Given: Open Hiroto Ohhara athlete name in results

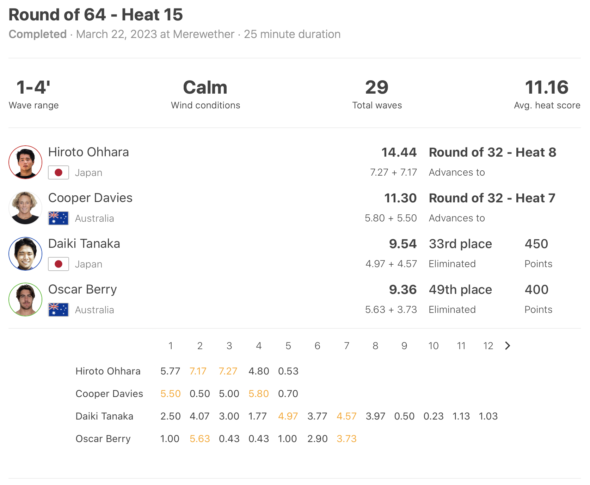Looking at the screenshot, I should tap(88, 152).
